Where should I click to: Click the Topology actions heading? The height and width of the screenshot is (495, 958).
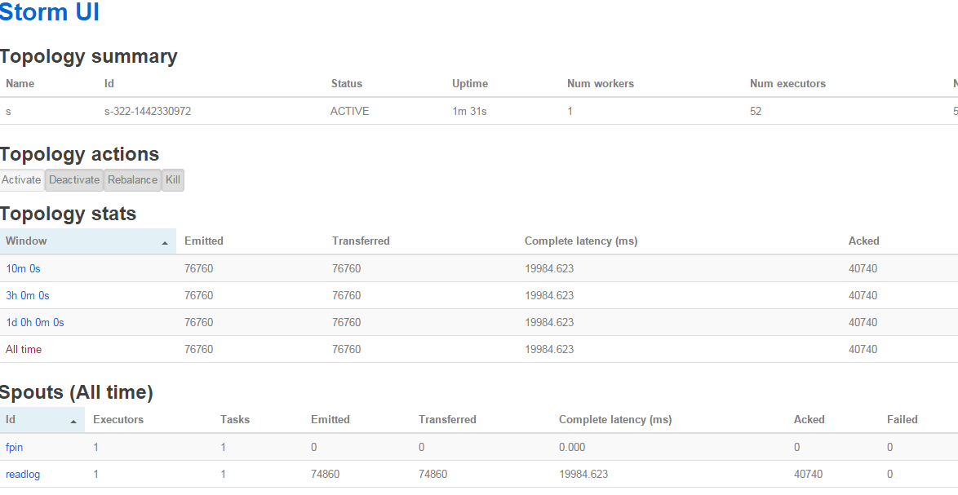pyautogui.click(x=79, y=154)
